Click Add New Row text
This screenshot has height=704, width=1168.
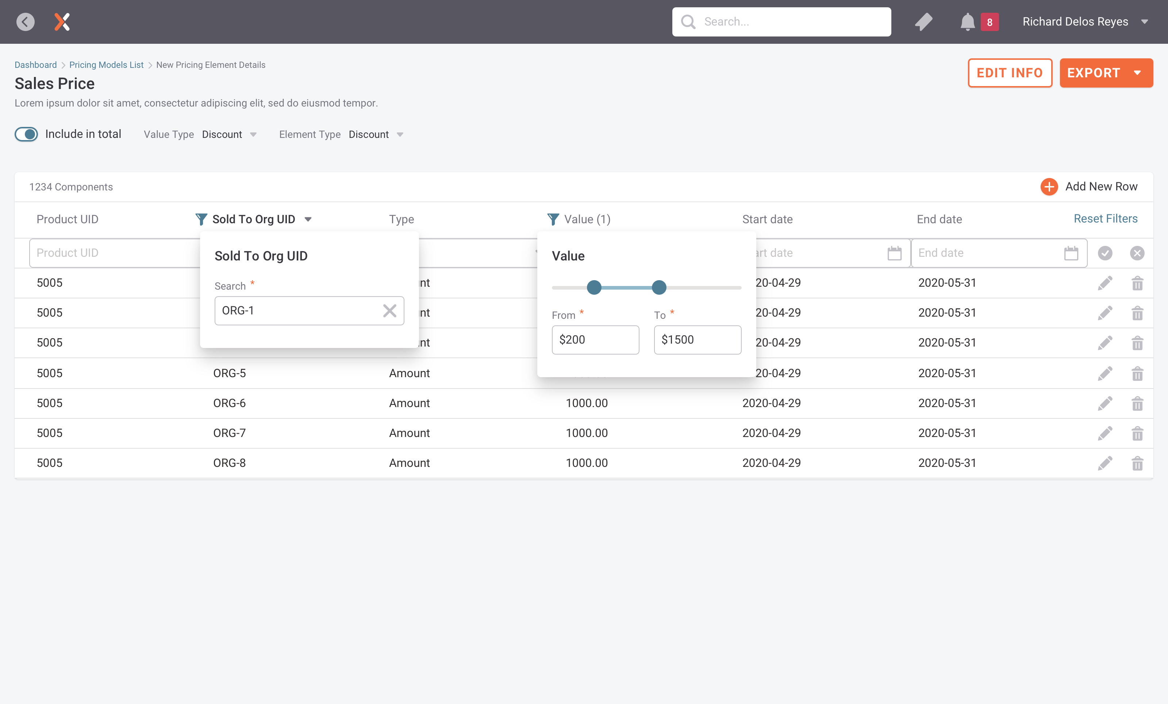[1101, 187]
